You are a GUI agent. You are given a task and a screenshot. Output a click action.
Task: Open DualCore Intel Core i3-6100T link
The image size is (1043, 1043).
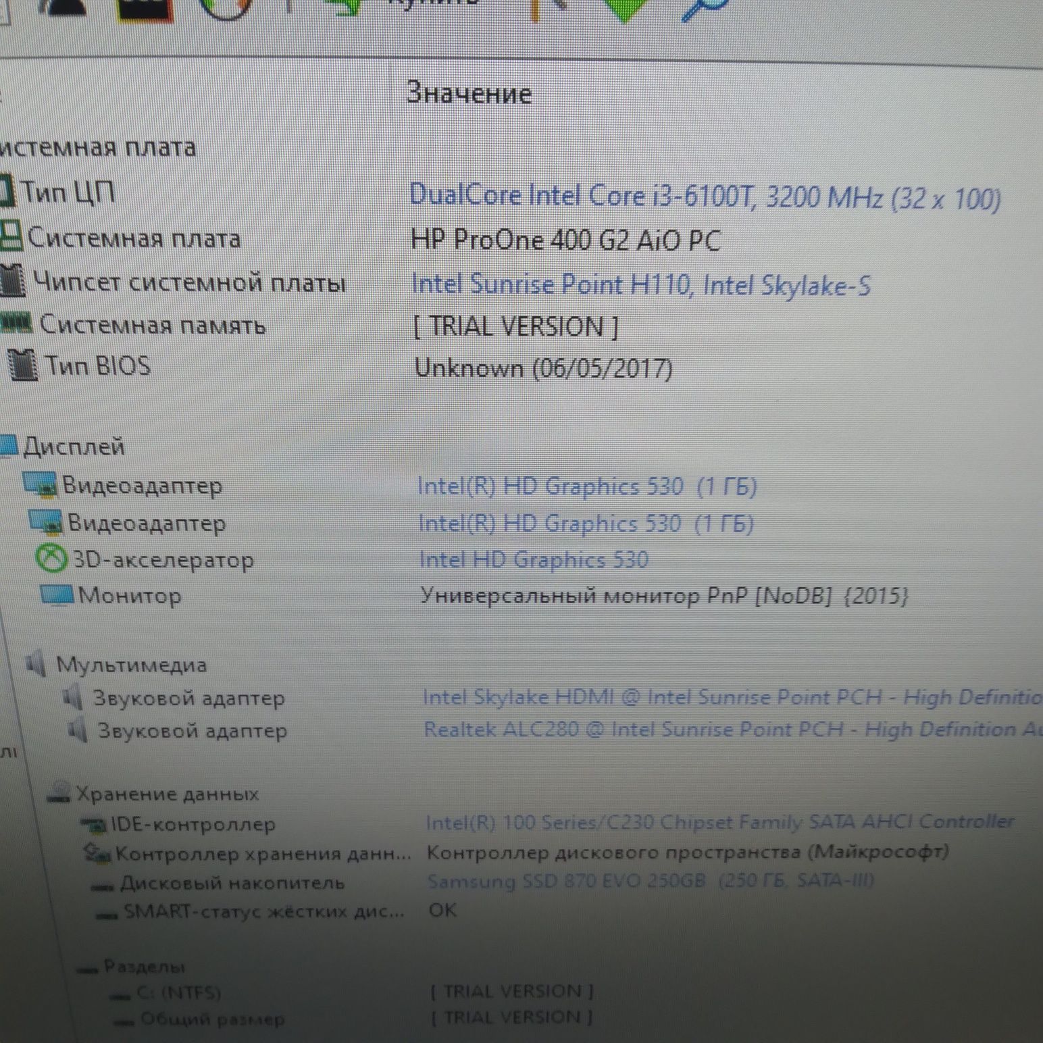pos(705,197)
